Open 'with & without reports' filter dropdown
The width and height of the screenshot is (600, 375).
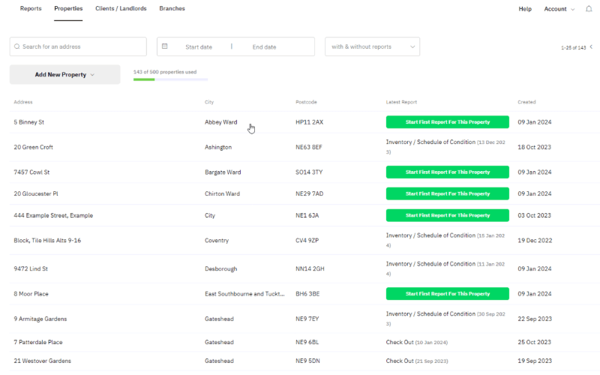tap(372, 46)
